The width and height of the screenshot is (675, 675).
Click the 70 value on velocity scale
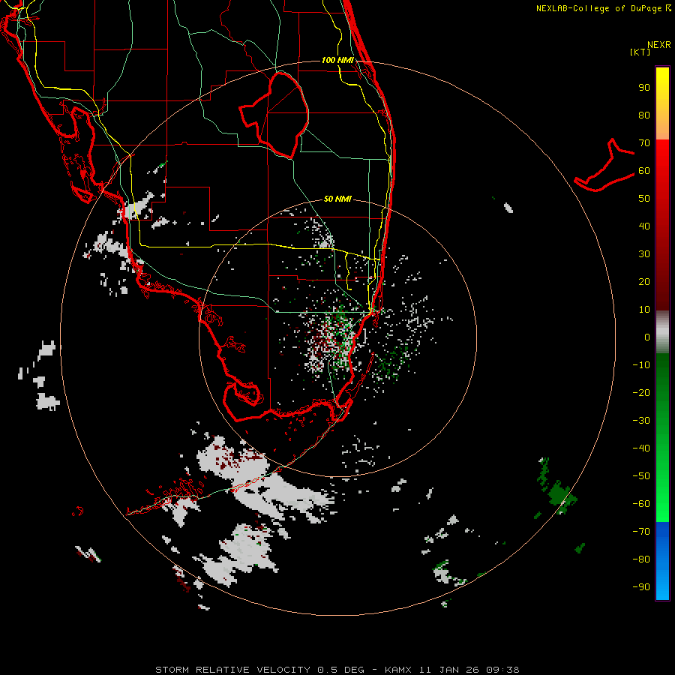pos(644,143)
